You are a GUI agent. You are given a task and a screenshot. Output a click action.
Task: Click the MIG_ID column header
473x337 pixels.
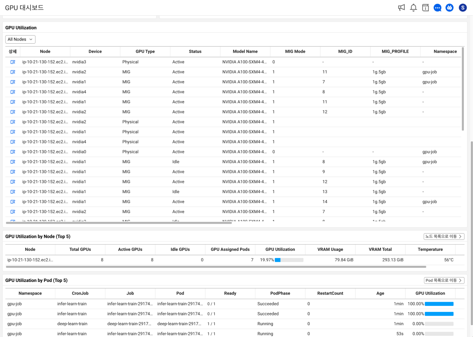tap(345, 52)
